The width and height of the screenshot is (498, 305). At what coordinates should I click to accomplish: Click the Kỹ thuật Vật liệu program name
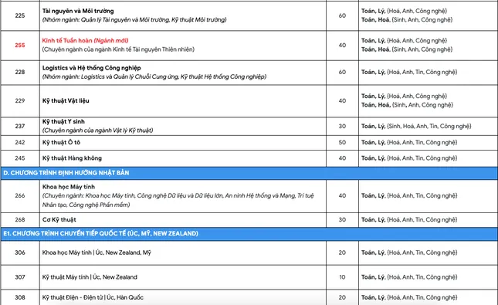click(x=66, y=100)
